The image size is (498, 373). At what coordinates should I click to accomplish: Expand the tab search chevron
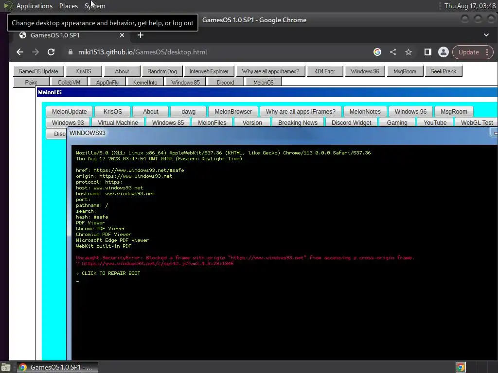[486, 35]
